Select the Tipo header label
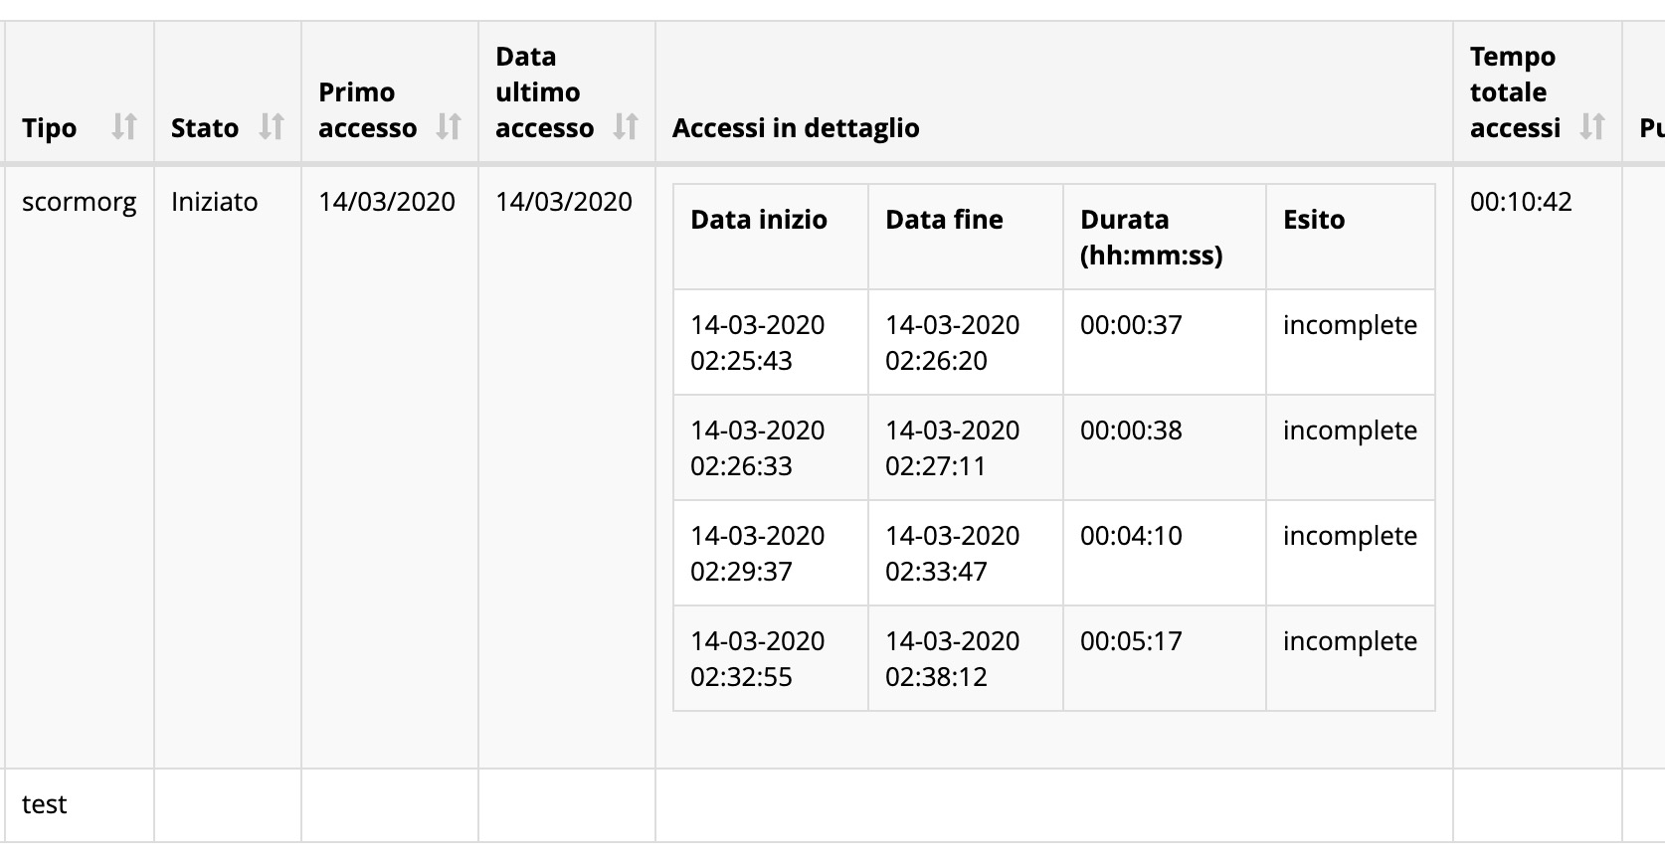Image resolution: width=1665 pixels, height=861 pixels. 50,128
